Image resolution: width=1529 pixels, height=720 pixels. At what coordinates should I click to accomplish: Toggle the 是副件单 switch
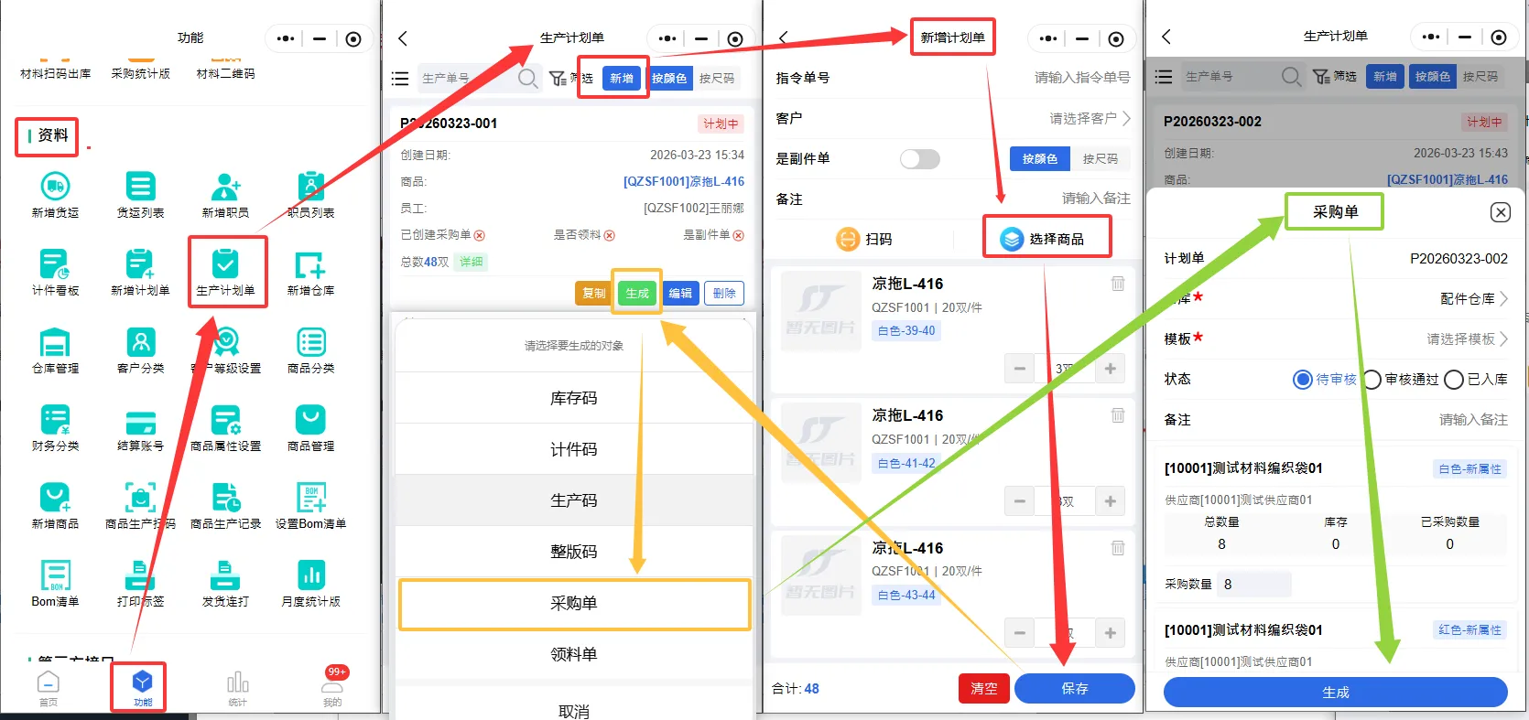tap(919, 159)
